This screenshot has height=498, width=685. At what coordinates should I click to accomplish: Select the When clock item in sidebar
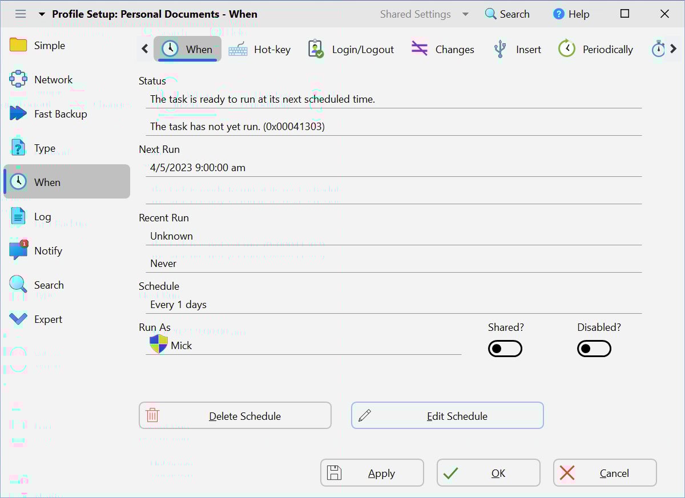coord(67,181)
